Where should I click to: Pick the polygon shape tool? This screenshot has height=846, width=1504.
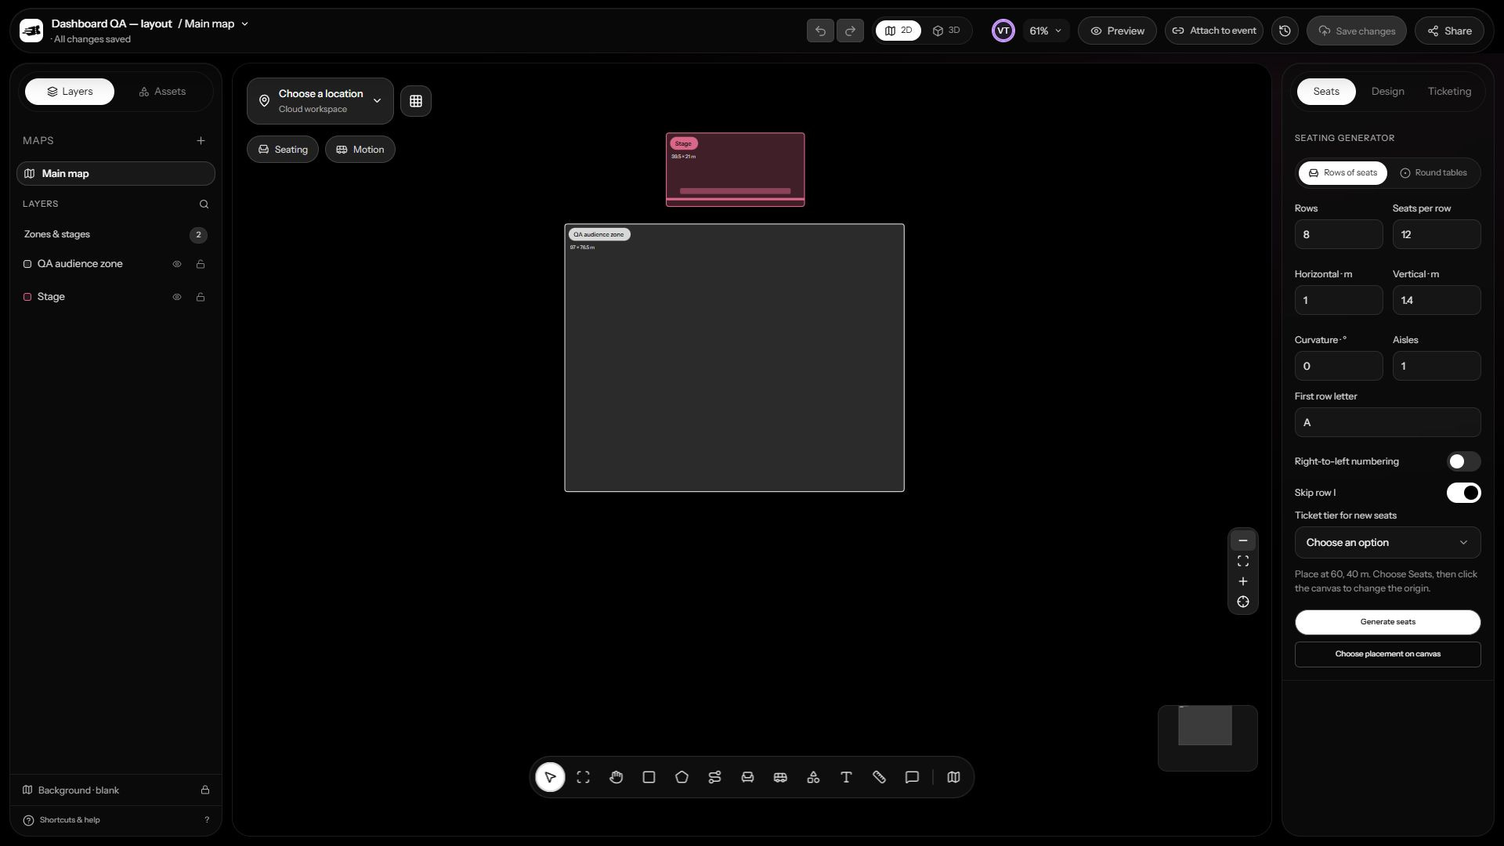(x=681, y=777)
